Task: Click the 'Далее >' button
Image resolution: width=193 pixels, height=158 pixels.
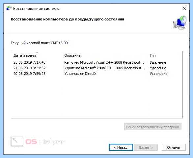Action: coord(146,147)
